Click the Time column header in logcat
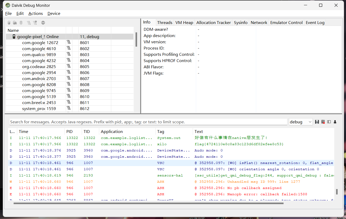The image size is (346, 219). coord(41,131)
